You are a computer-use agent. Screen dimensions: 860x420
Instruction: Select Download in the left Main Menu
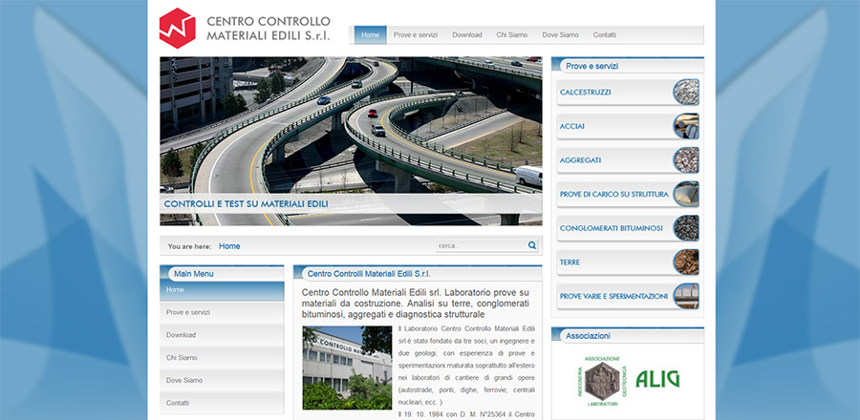pyautogui.click(x=181, y=335)
